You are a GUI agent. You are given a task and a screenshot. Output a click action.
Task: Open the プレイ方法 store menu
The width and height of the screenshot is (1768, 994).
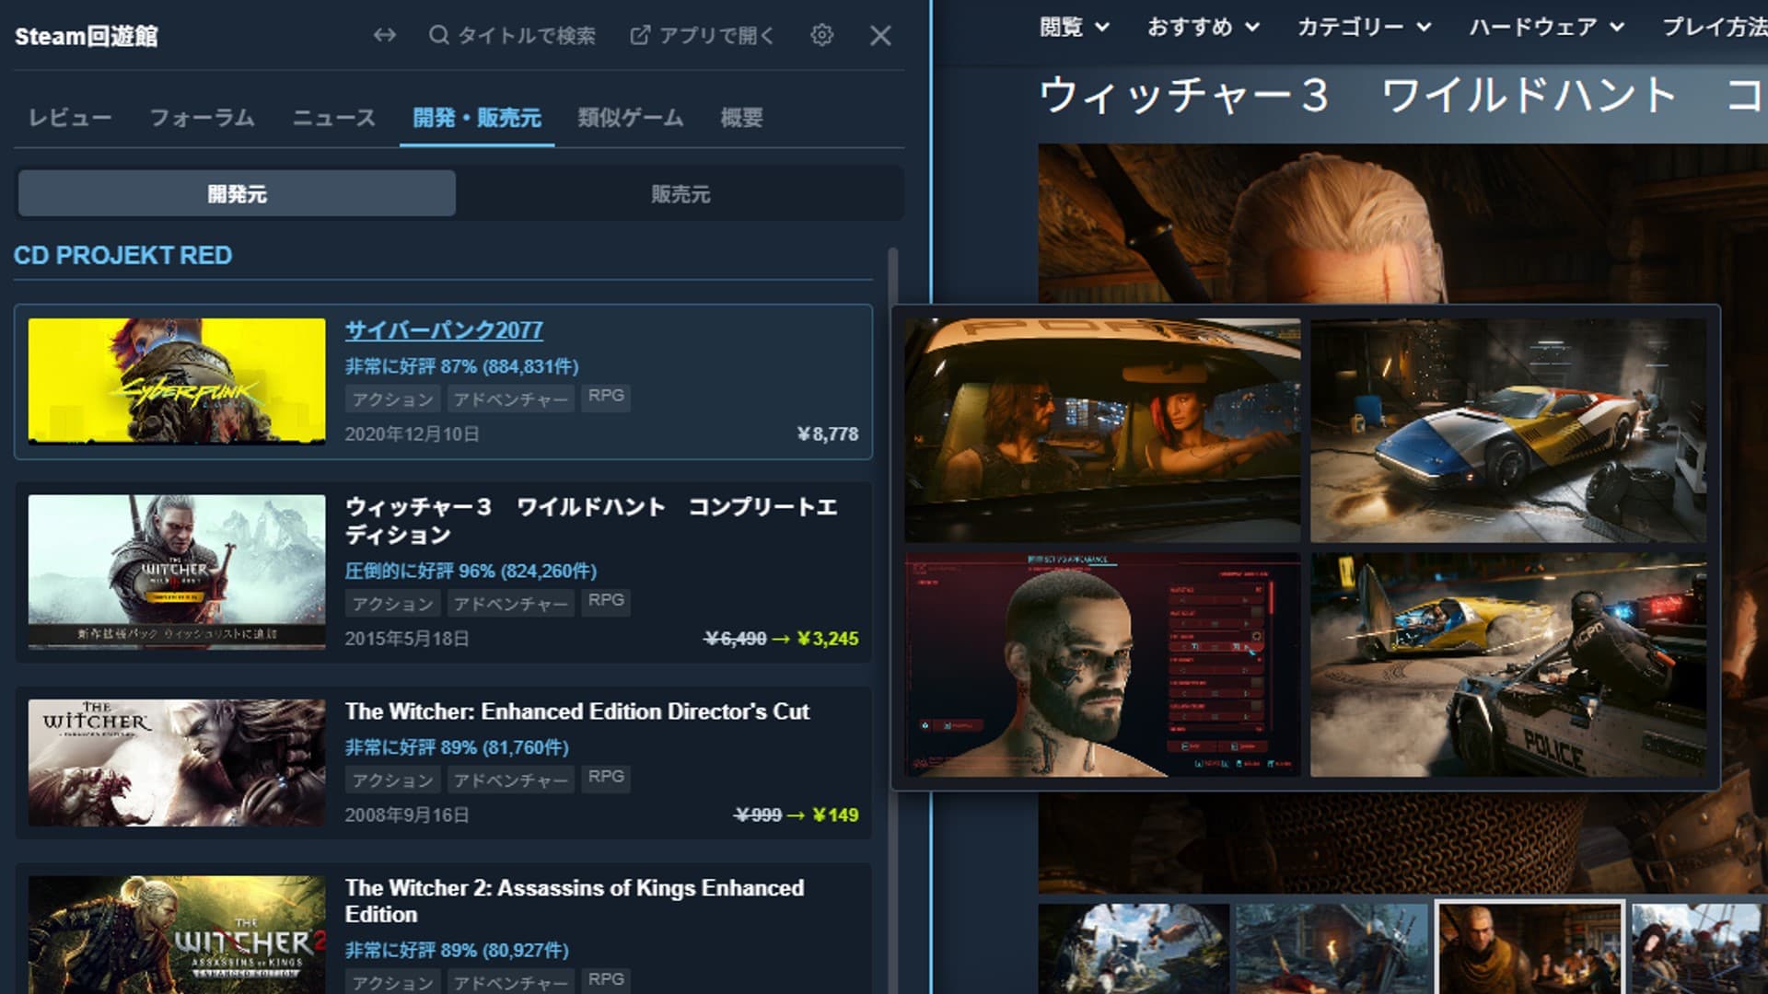tap(1714, 28)
